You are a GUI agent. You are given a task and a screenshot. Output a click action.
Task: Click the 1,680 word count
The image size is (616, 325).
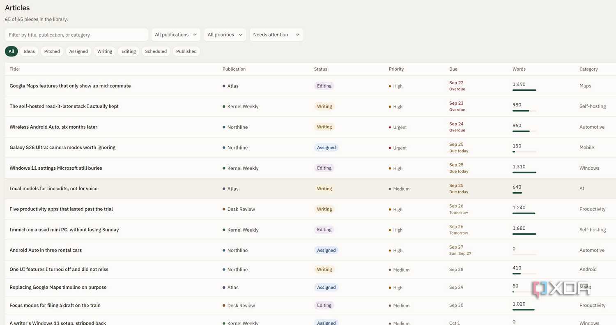519,228
